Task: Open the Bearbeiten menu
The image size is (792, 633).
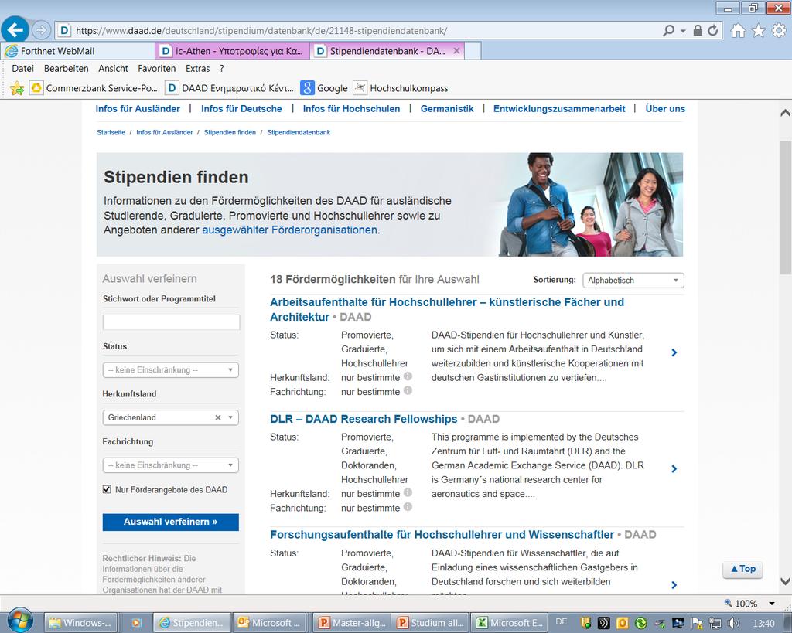Action: point(67,69)
